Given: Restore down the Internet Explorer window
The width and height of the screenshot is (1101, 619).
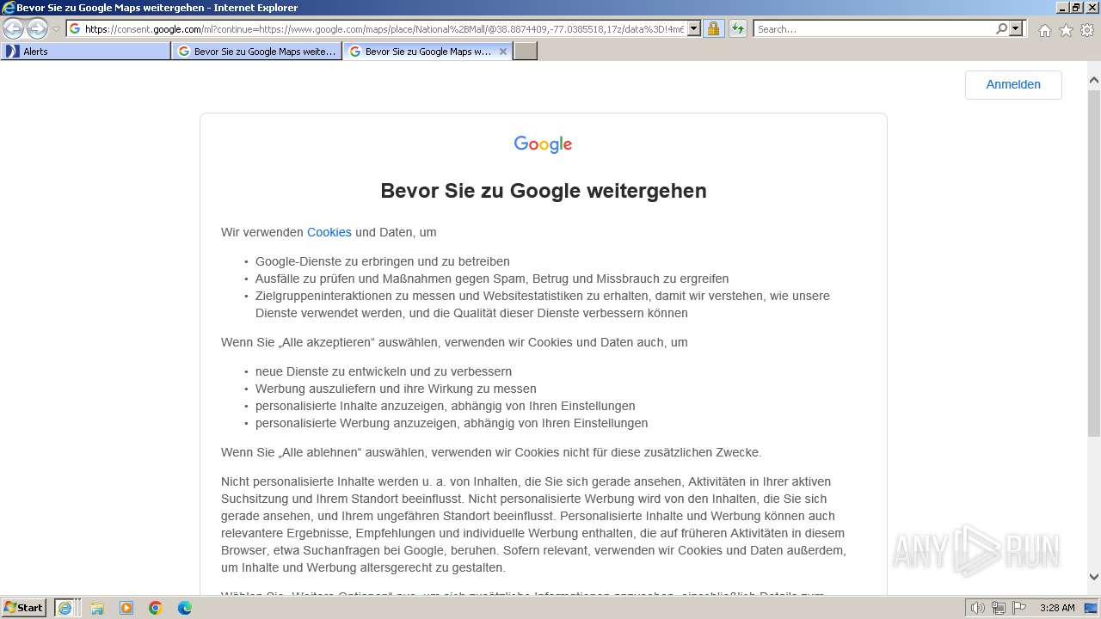Looking at the screenshot, I should pyautogui.click(x=1075, y=8).
